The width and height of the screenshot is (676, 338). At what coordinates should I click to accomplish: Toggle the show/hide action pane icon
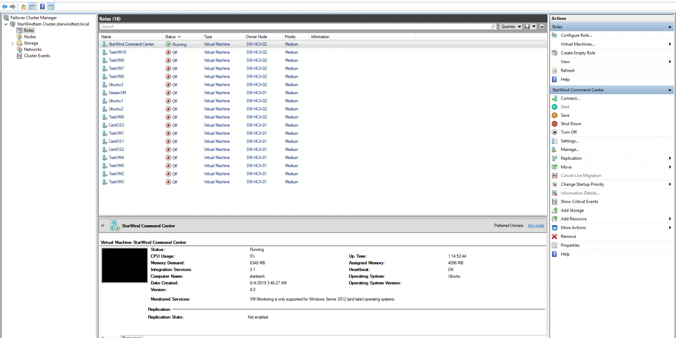51,7
